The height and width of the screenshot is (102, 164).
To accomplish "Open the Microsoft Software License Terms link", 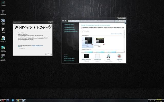I will pos(37,45).
